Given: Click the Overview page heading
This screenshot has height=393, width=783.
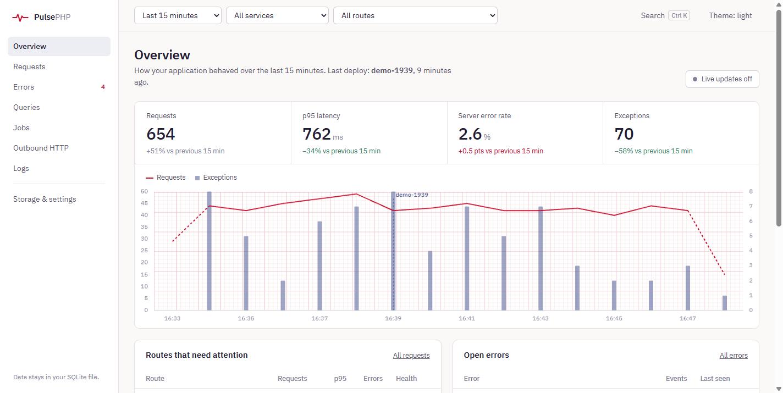Looking at the screenshot, I should [162, 55].
